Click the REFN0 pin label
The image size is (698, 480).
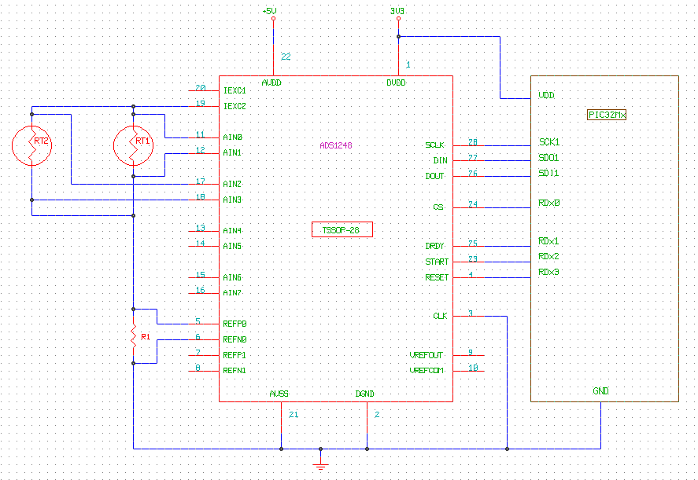click(x=235, y=339)
